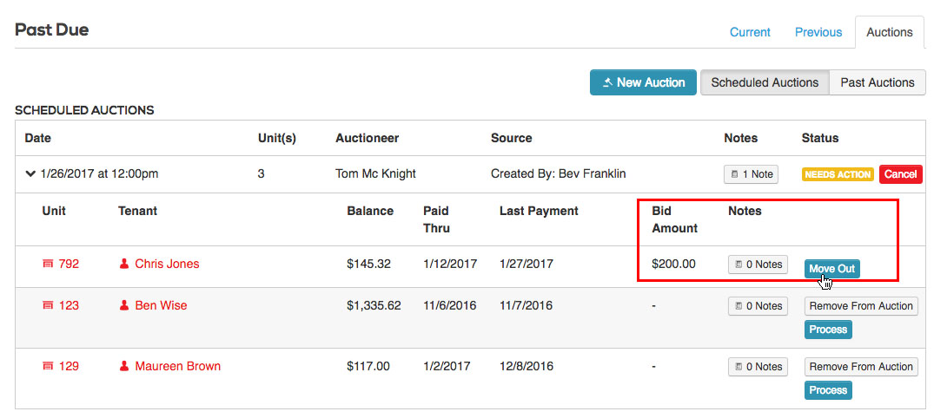Show Scheduled Auctions list
Viewport: 934px width, 418px height.
[765, 82]
